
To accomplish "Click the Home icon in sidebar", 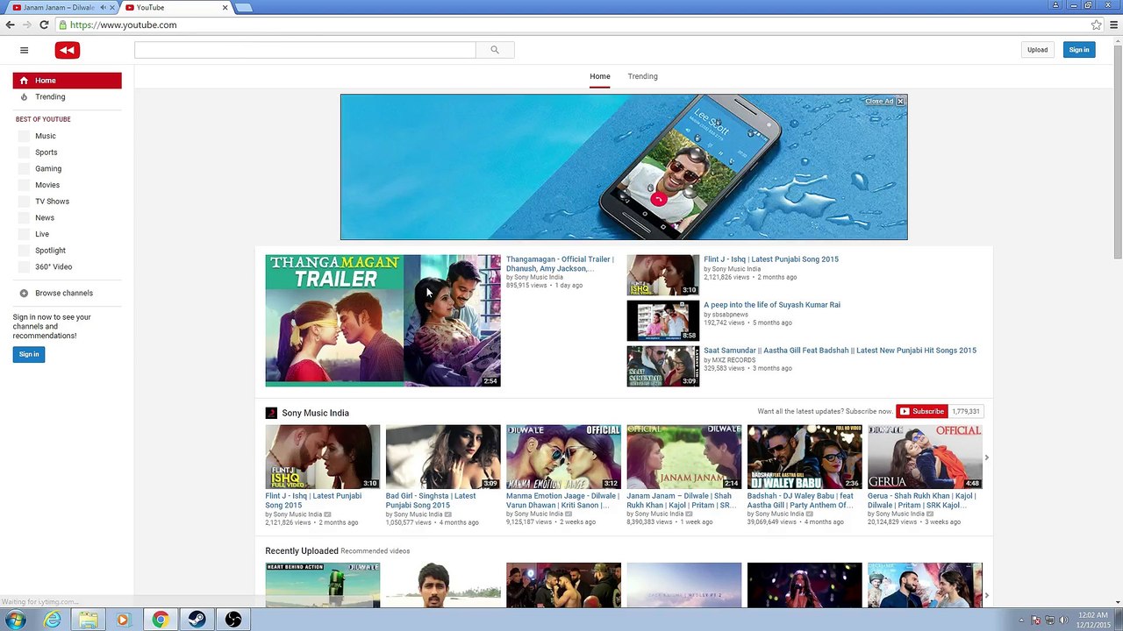I will tap(24, 81).
